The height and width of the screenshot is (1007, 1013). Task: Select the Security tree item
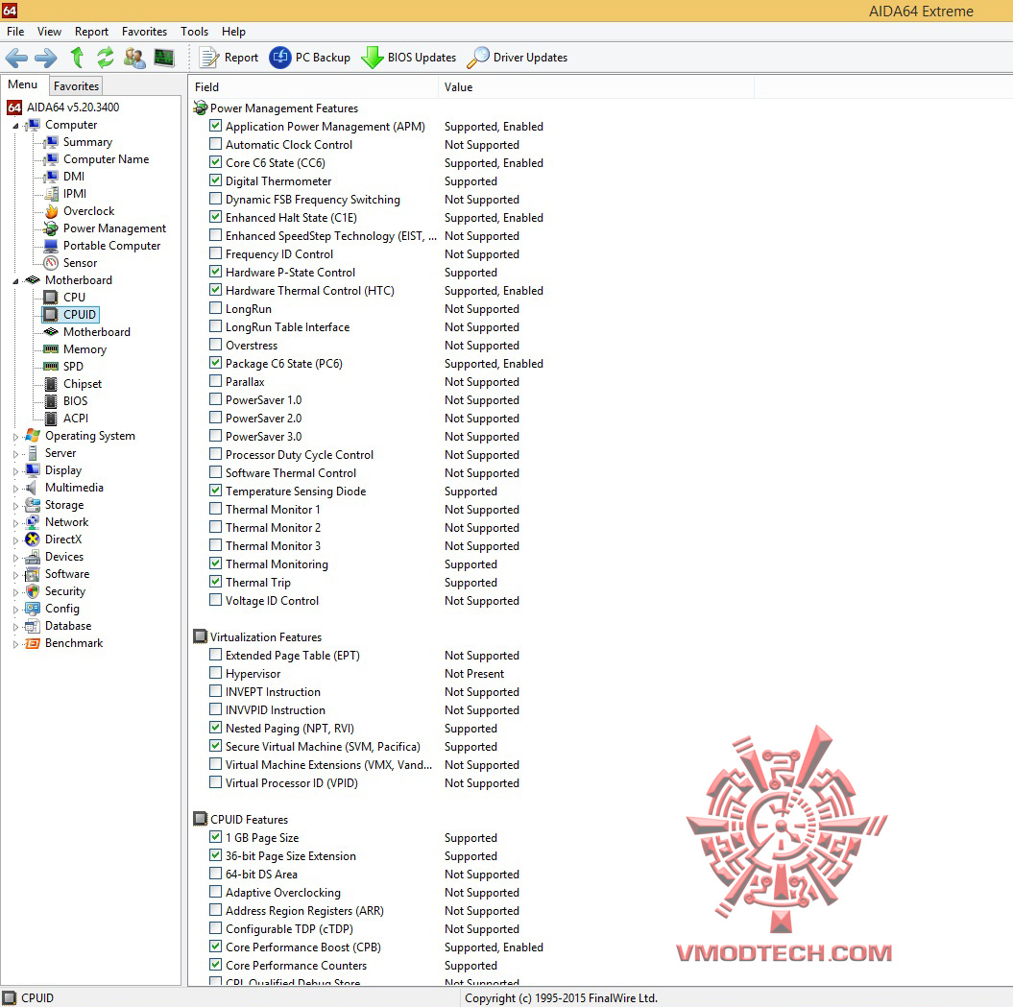[65, 591]
